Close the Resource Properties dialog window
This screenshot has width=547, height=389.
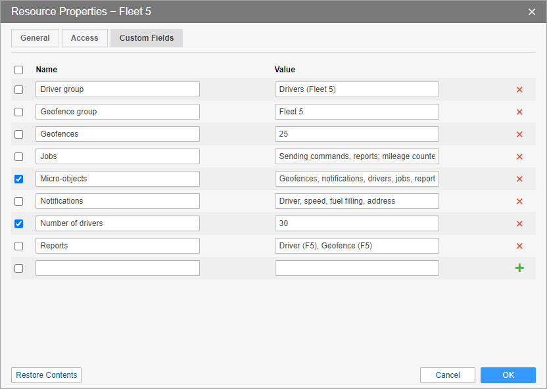coord(532,12)
